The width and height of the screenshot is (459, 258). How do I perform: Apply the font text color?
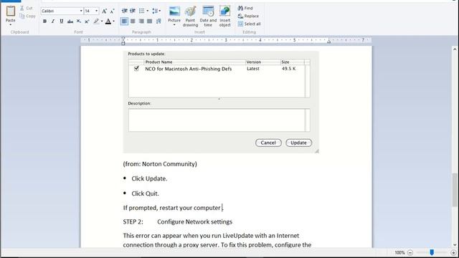tap(108, 21)
